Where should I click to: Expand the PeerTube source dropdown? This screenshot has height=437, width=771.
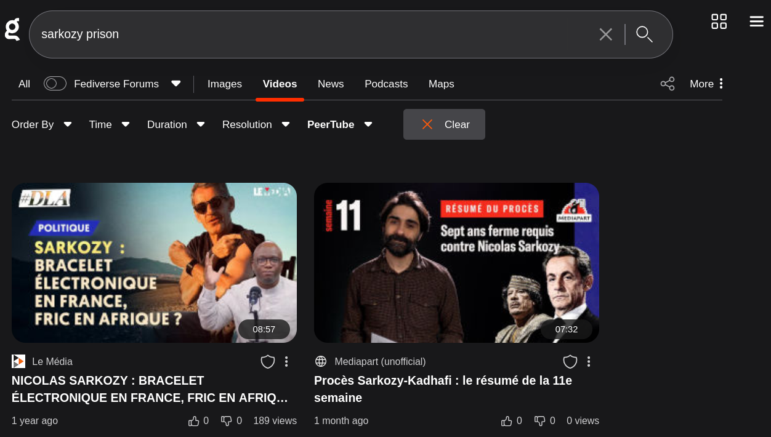(339, 124)
